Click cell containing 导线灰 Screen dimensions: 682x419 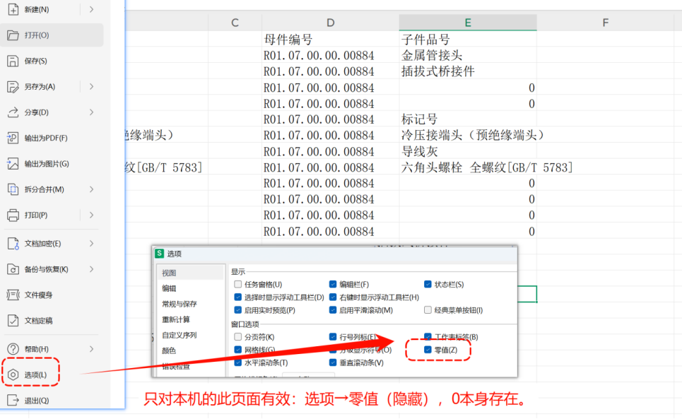pyautogui.click(x=468, y=151)
